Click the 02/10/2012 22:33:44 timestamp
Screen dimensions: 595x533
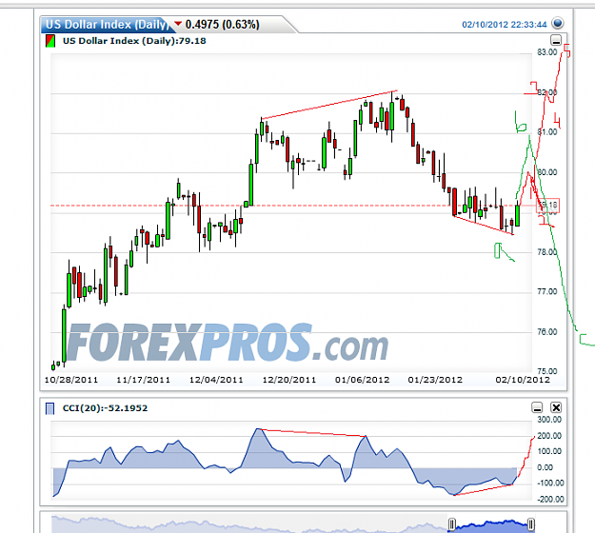point(505,25)
